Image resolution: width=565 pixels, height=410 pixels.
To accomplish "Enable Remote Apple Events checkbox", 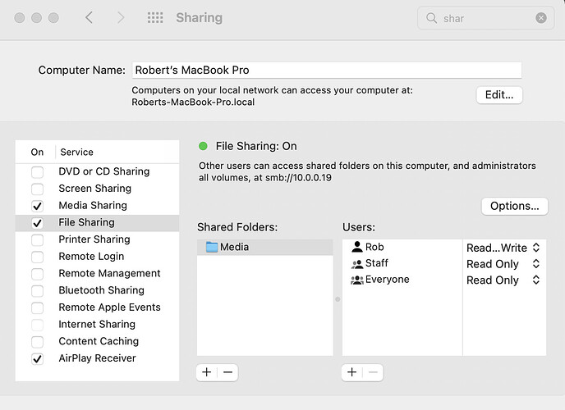I will [37, 307].
